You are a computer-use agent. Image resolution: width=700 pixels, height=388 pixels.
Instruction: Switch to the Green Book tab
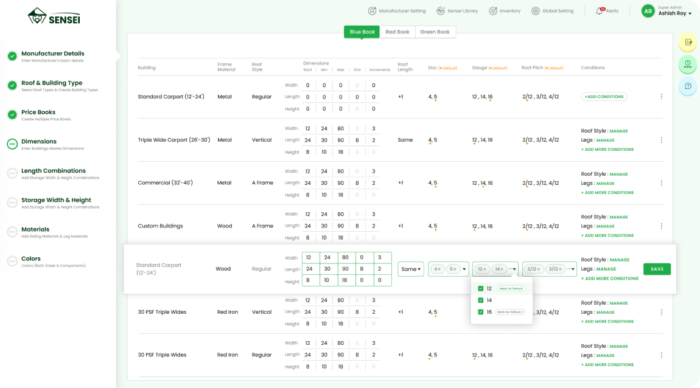[x=435, y=32]
